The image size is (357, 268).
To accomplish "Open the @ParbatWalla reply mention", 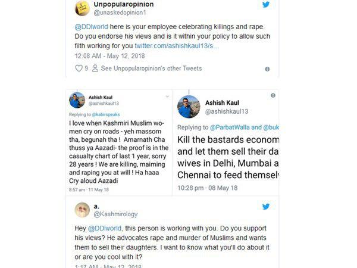I will pyautogui.click(x=231, y=128).
